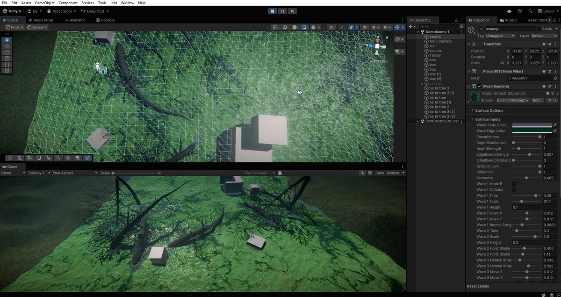This screenshot has width=561, height=297.
Task: Click the Water Body Color swatch
Action: pyautogui.click(x=532, y=125)
